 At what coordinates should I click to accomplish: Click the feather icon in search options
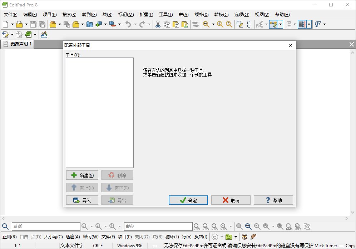(x=253, y=237)
